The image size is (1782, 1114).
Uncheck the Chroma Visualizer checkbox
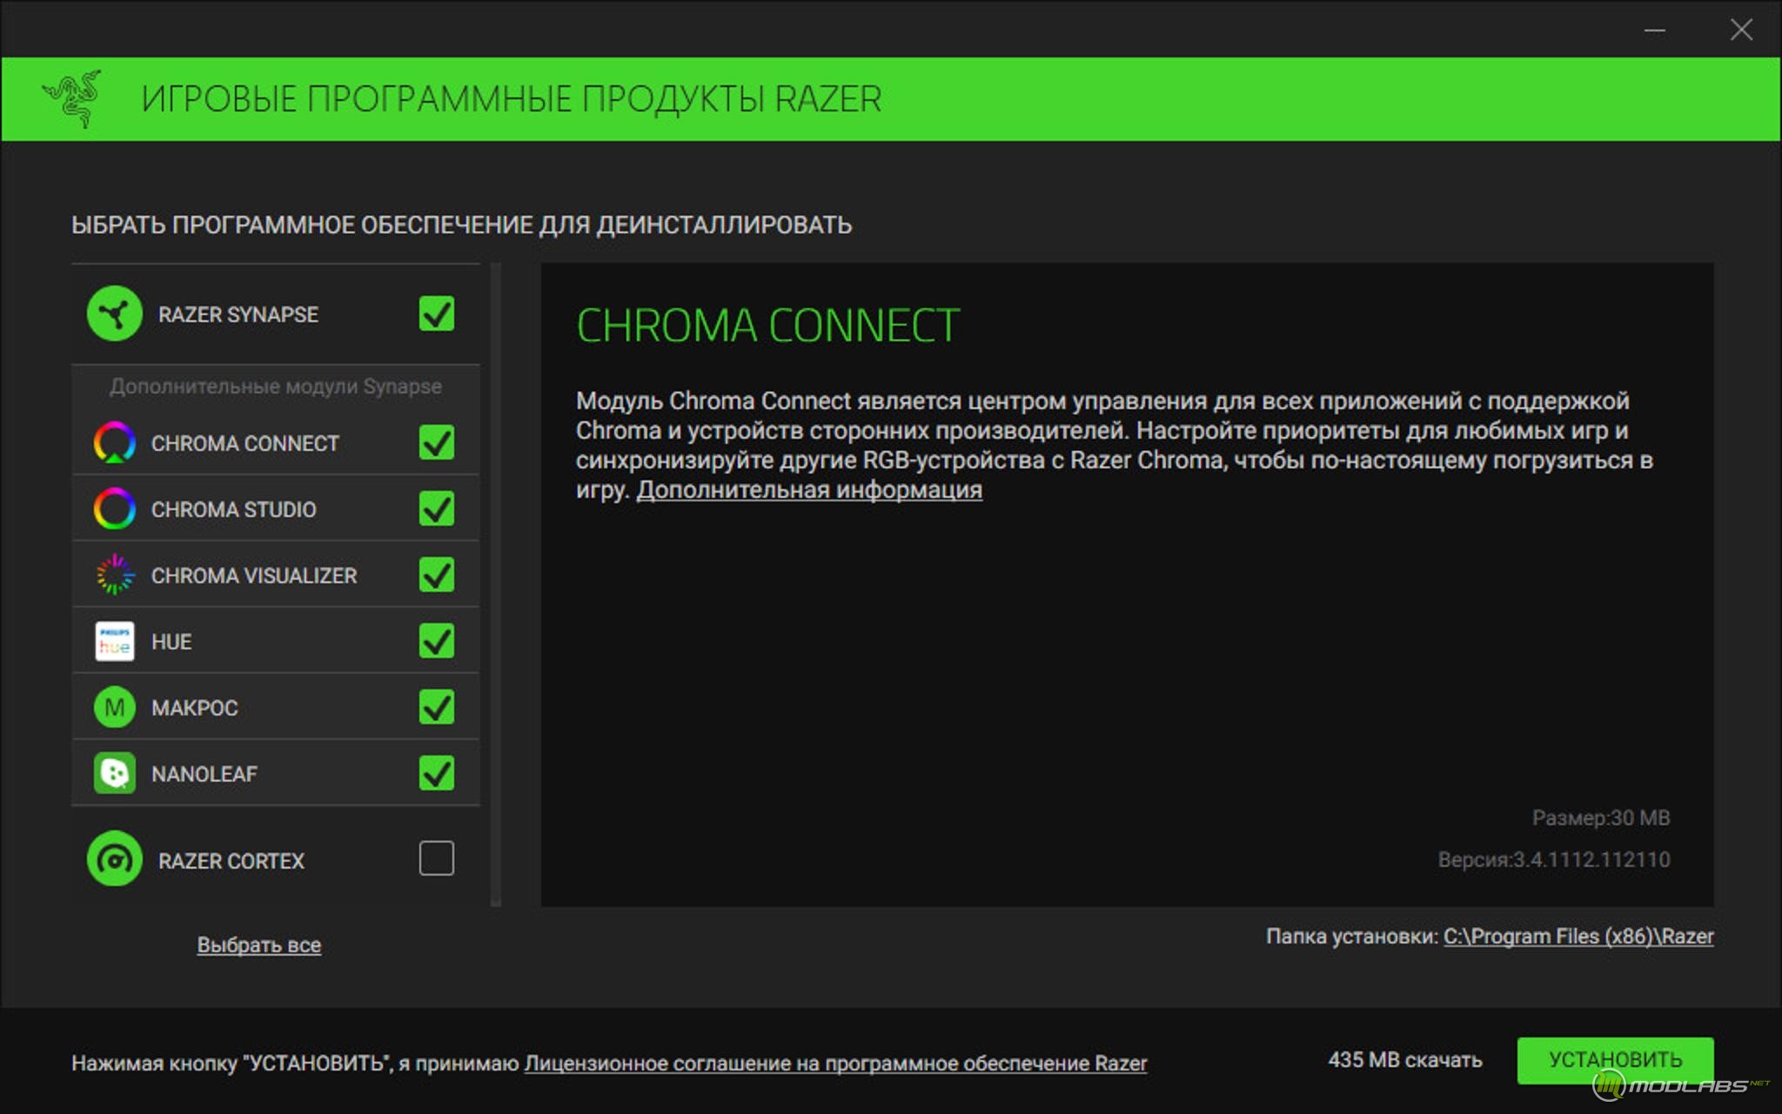pyautogui.click(x=437, y=574)
